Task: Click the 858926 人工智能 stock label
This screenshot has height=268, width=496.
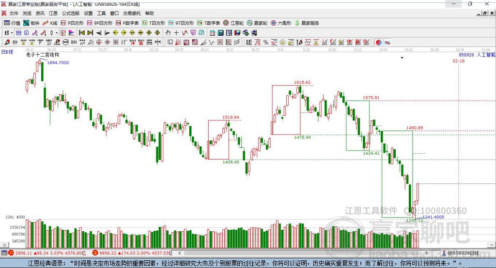Action: (477, 55)
